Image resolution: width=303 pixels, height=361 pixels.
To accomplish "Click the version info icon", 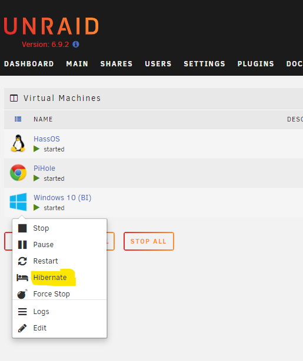I will pyautogui.click(x=76, y=44).
